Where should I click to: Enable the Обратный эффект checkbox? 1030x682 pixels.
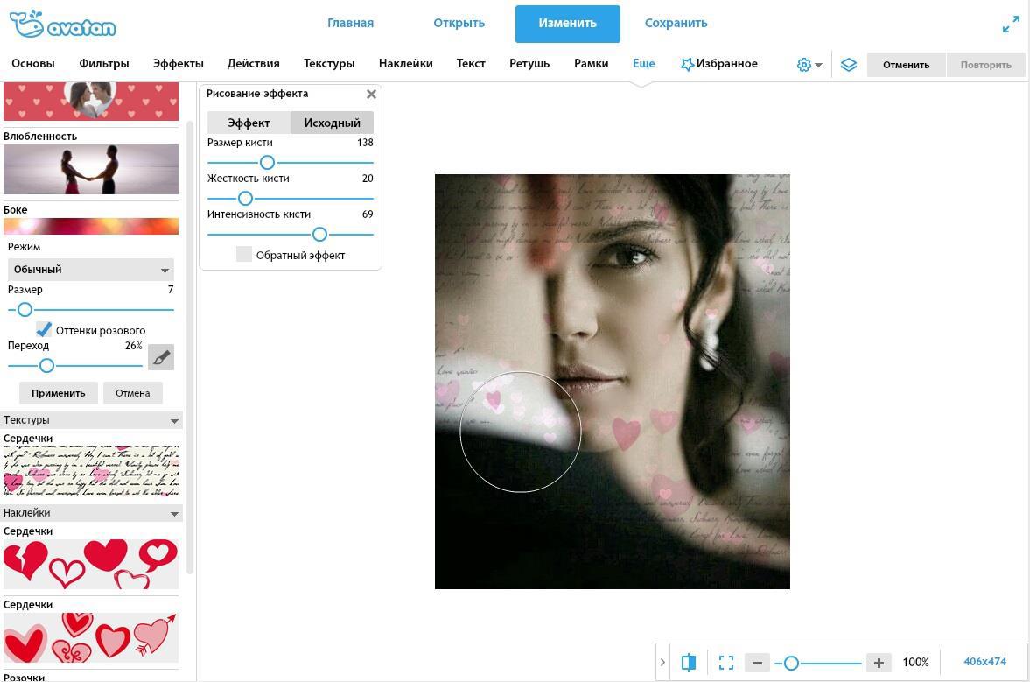click(x=244, y=255)
